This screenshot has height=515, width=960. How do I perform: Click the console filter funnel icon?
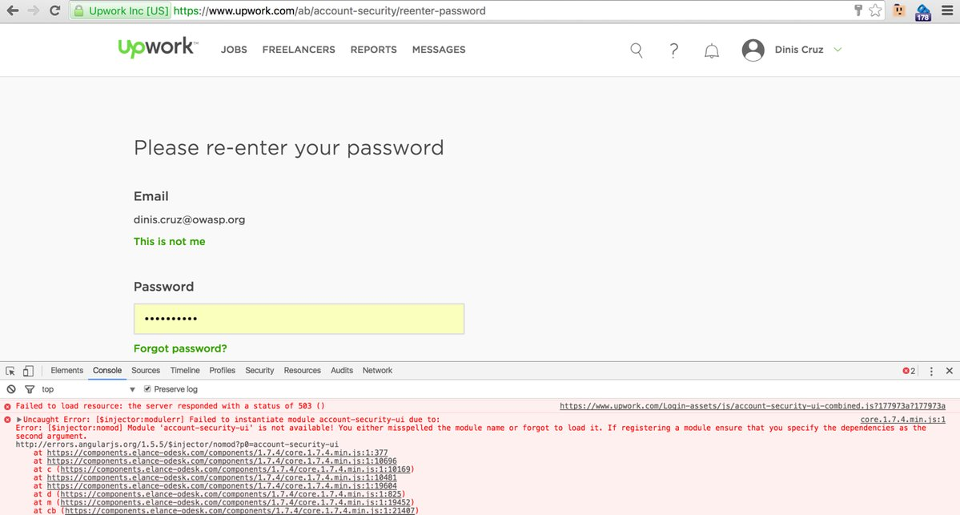click(x=30, y=389)
